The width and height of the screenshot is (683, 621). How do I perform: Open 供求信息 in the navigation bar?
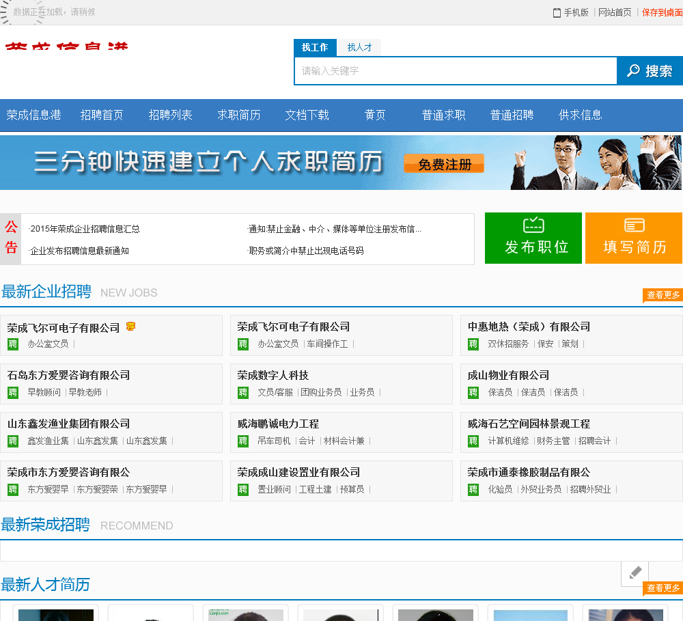(580, 115)
